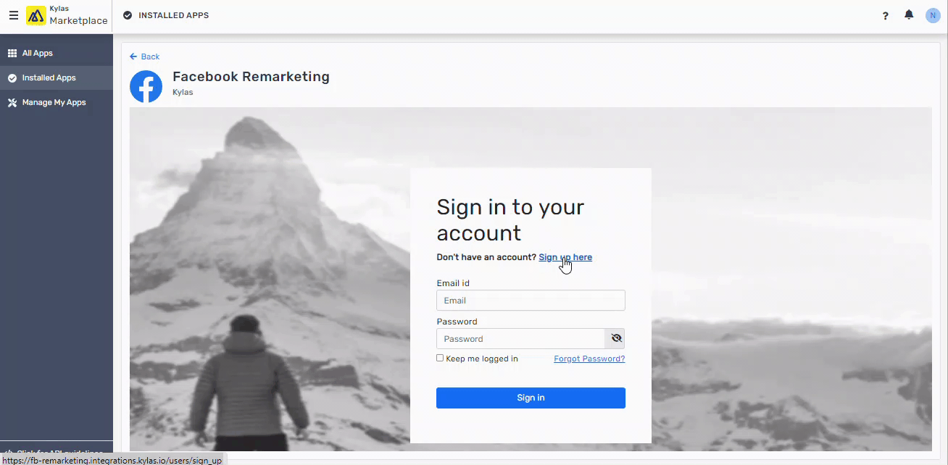Viewport: 948px width, 465px height.
Task: Click the blue Sign in button
Action: [531, 398]
